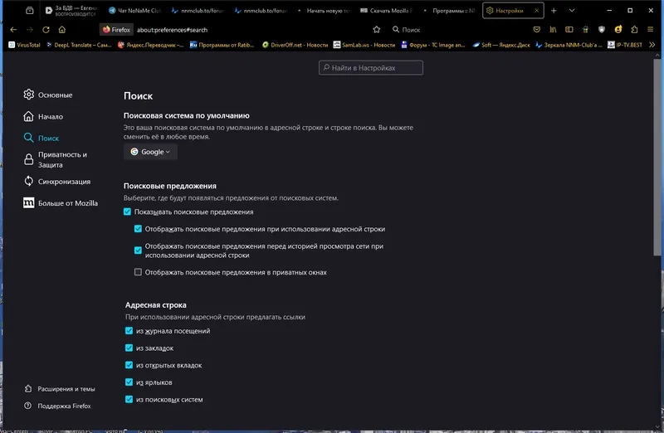Click the shield extension icon in the toolbar
Viewport: 664px width, 433px height.
coord(602,30)
